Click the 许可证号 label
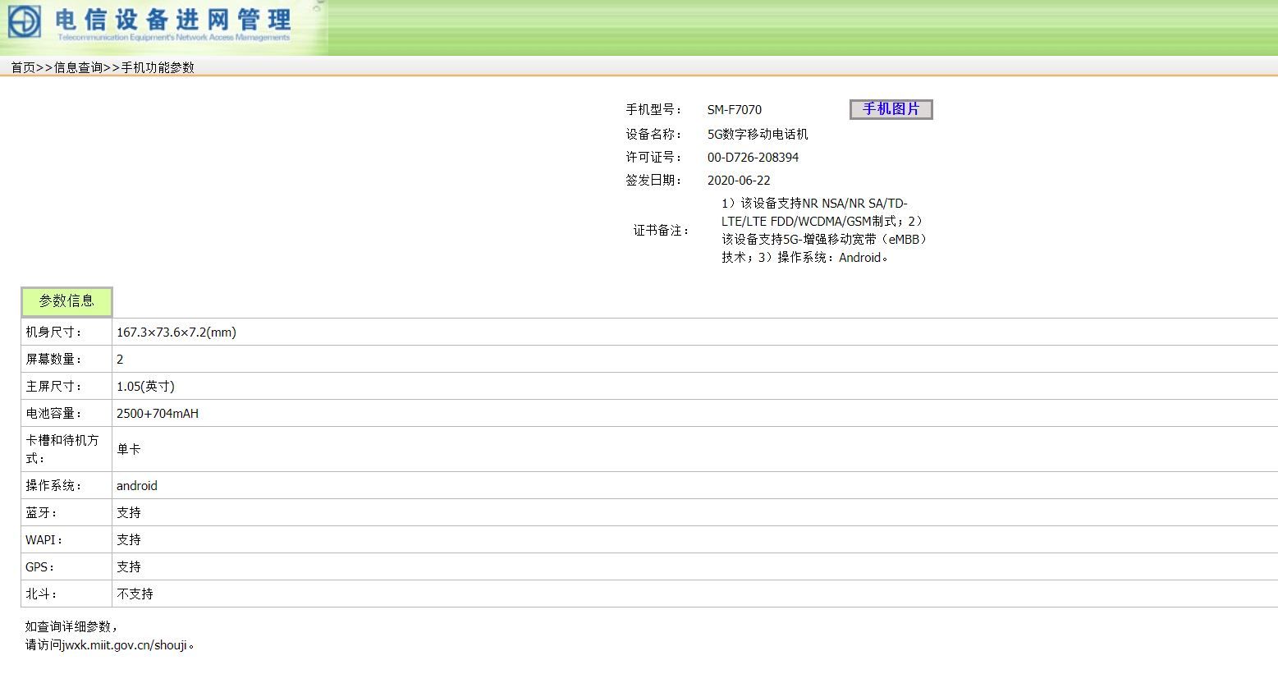The image size is (1278, 674). [654, 158]
